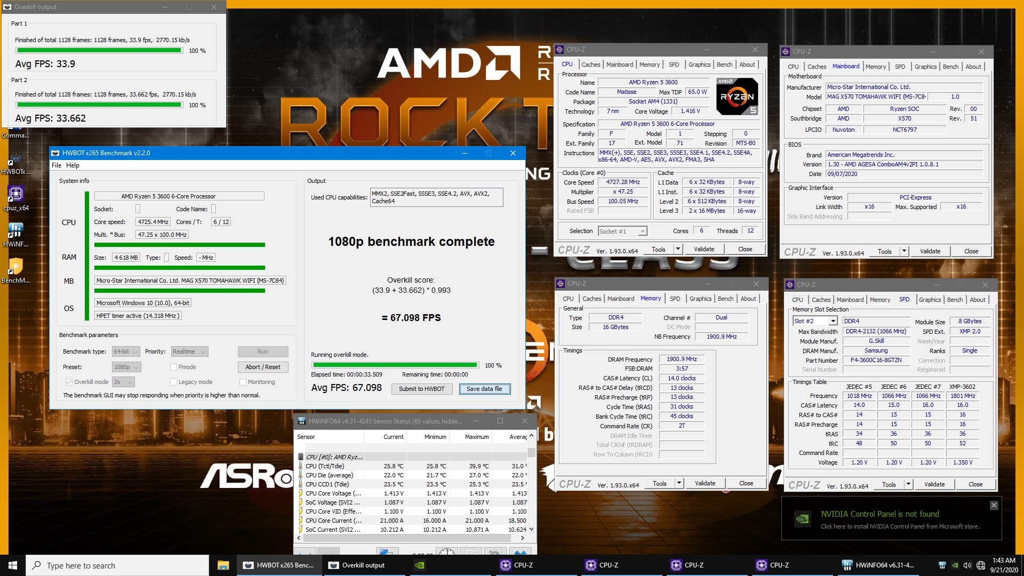Screen dimensions: 1024x576
Task: Click the NVIDIA icon in the taskbar
Action: [420, 565]
